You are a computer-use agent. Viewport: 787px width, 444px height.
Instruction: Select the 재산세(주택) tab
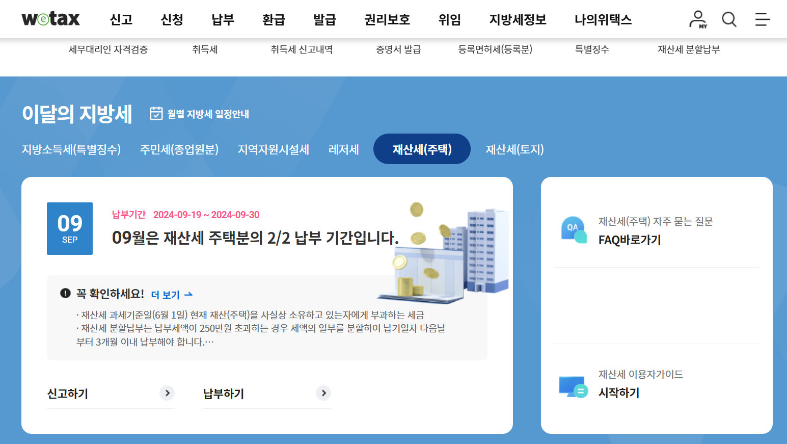point(422,149)
